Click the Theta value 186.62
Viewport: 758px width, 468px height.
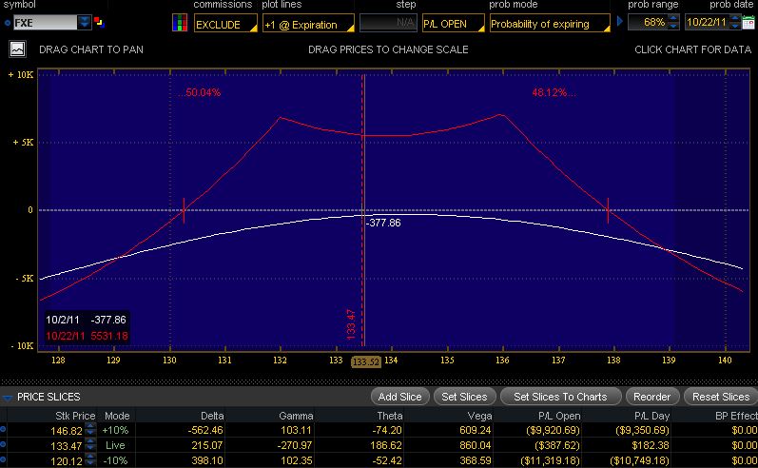point(386,445)
